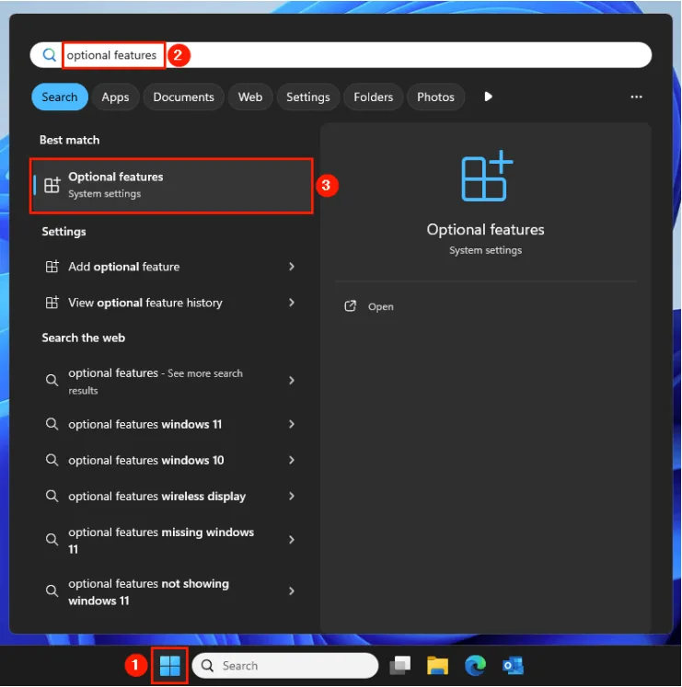Expand the Add optional feature chevron

point(292,267)
